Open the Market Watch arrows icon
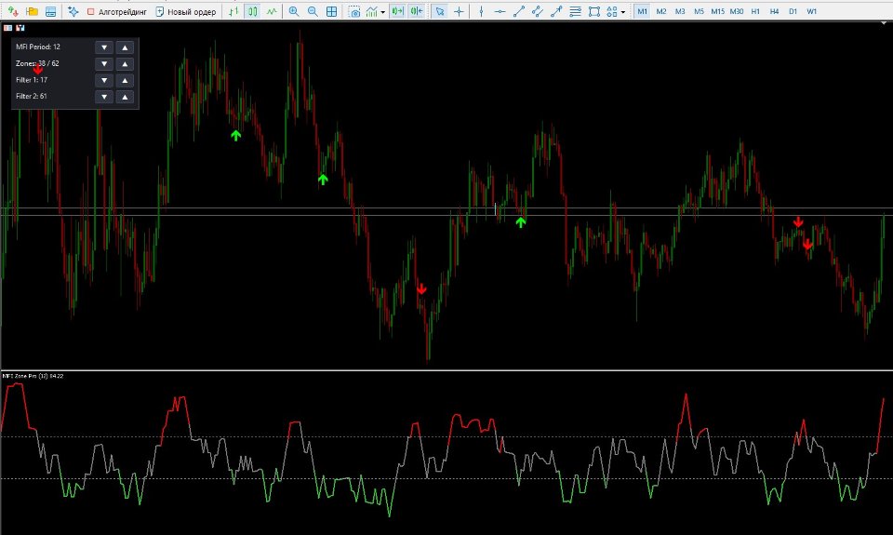 pos(12,11)
